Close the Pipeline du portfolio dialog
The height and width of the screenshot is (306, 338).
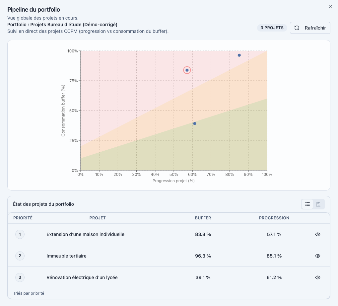click(x=330, y=7)
